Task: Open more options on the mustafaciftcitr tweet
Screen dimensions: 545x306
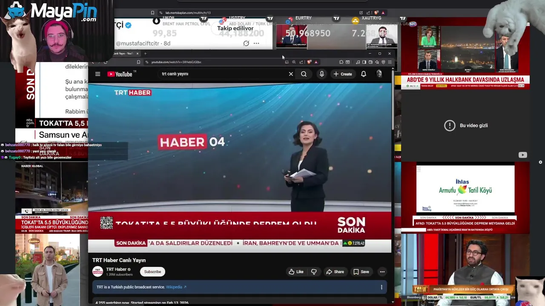Action: [x=256, y=43]
